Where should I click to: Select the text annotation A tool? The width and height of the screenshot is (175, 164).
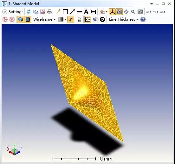(x=86, y=12)
